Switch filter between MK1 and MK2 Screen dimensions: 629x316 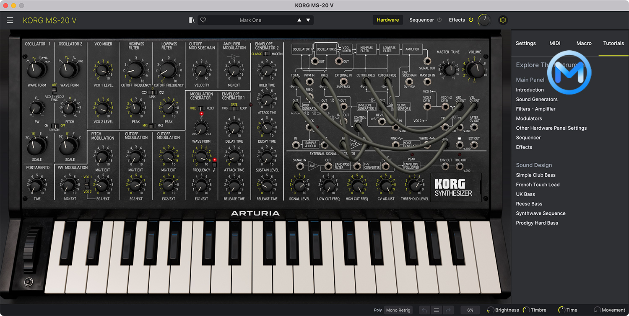[x=151, y=126]
